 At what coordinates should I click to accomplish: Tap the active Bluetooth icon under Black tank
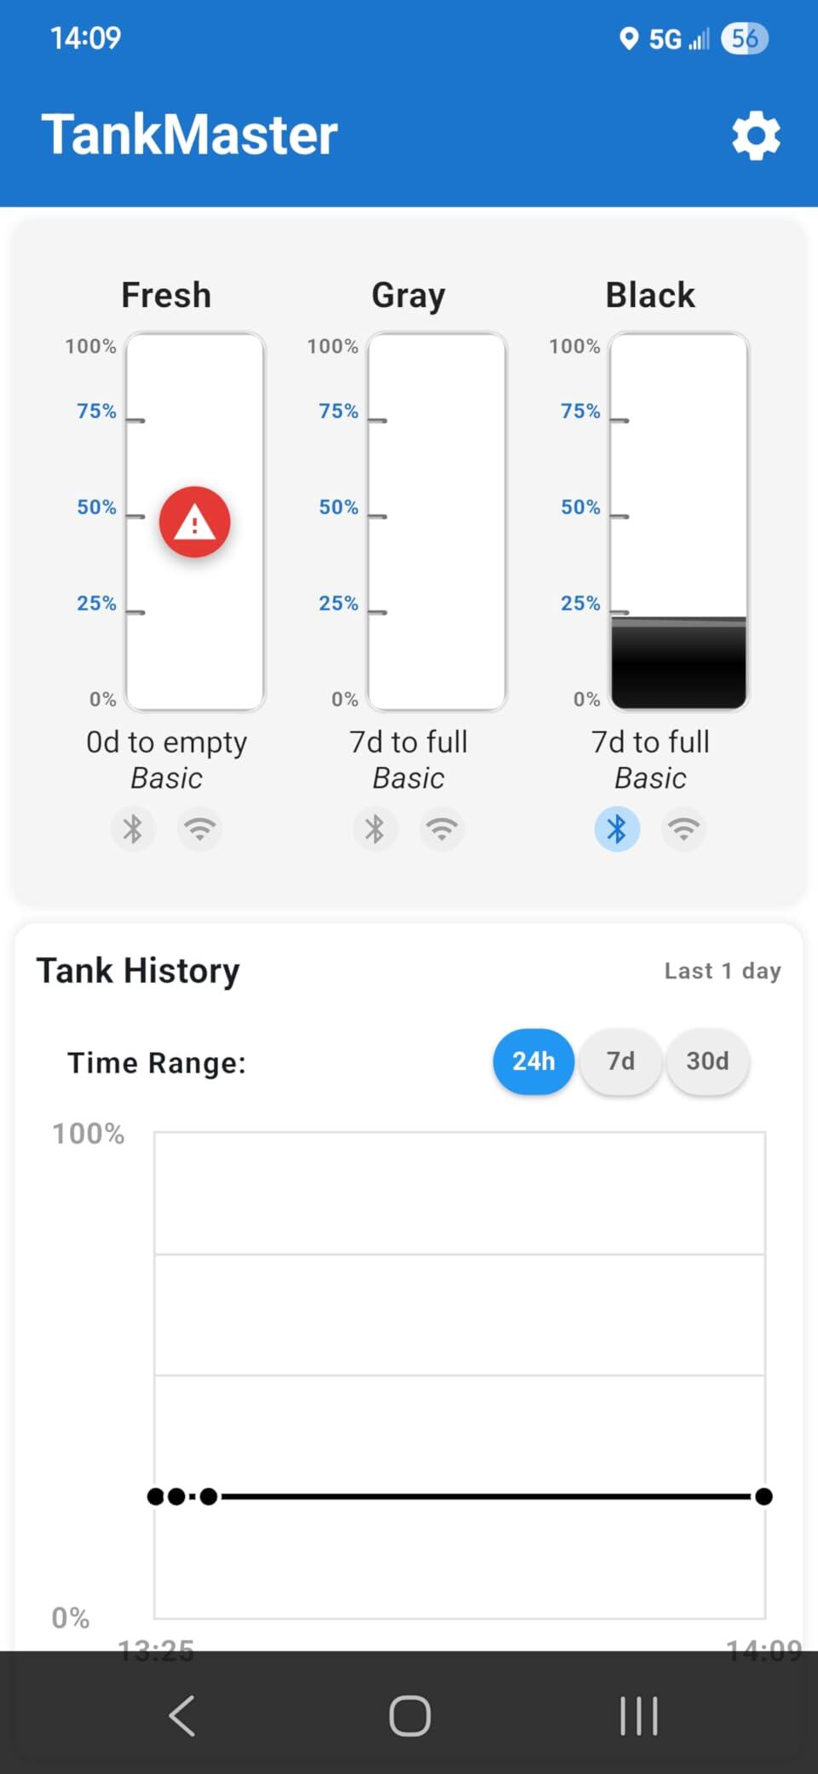(617, 829)
